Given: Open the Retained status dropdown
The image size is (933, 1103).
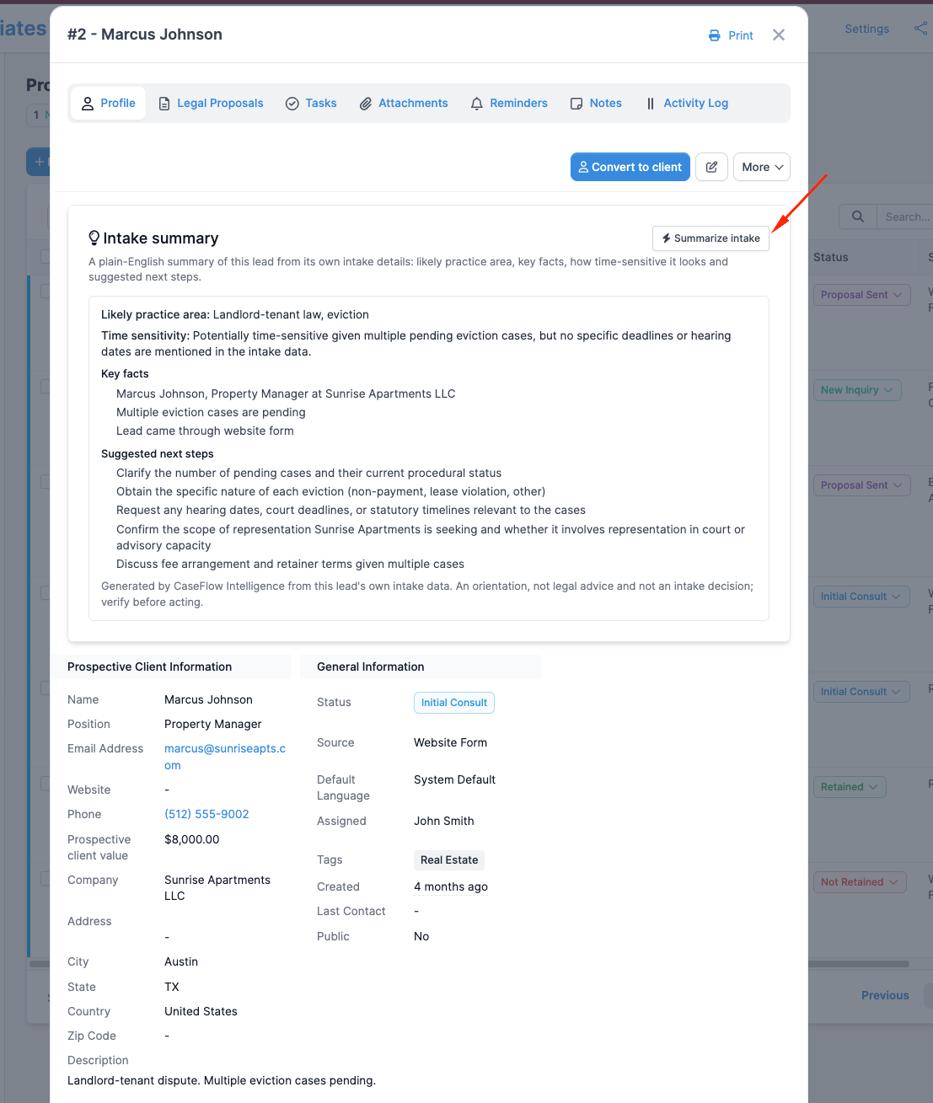Looking at the screenshot, I should click(850, 787).
